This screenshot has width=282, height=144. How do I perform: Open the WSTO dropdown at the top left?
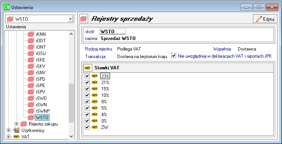pos(71,19)
